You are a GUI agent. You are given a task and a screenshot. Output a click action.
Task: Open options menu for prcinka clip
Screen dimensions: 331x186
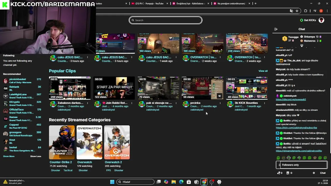pyautogui.click(x=220, y=103)
